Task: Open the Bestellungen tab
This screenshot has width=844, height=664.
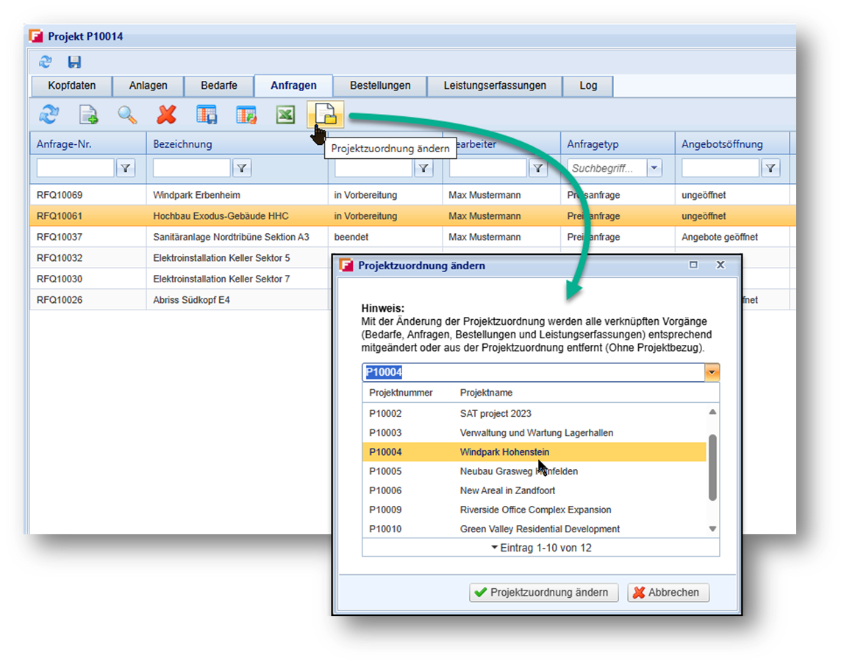Action: coord(380,85)
